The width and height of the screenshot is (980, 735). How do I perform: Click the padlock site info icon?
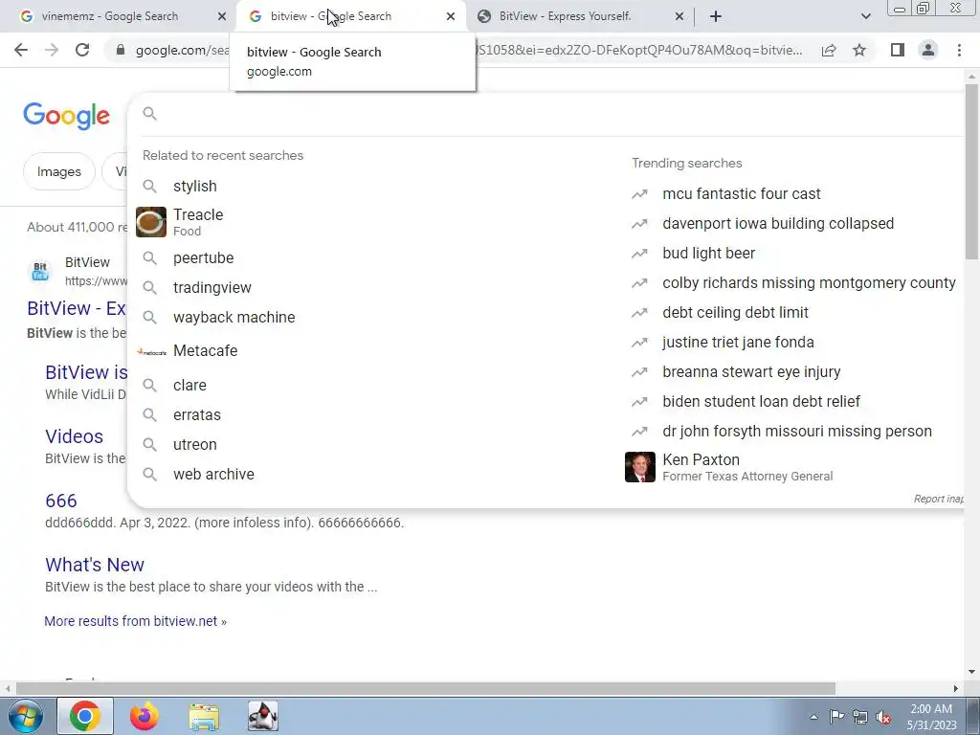(121, 50)
